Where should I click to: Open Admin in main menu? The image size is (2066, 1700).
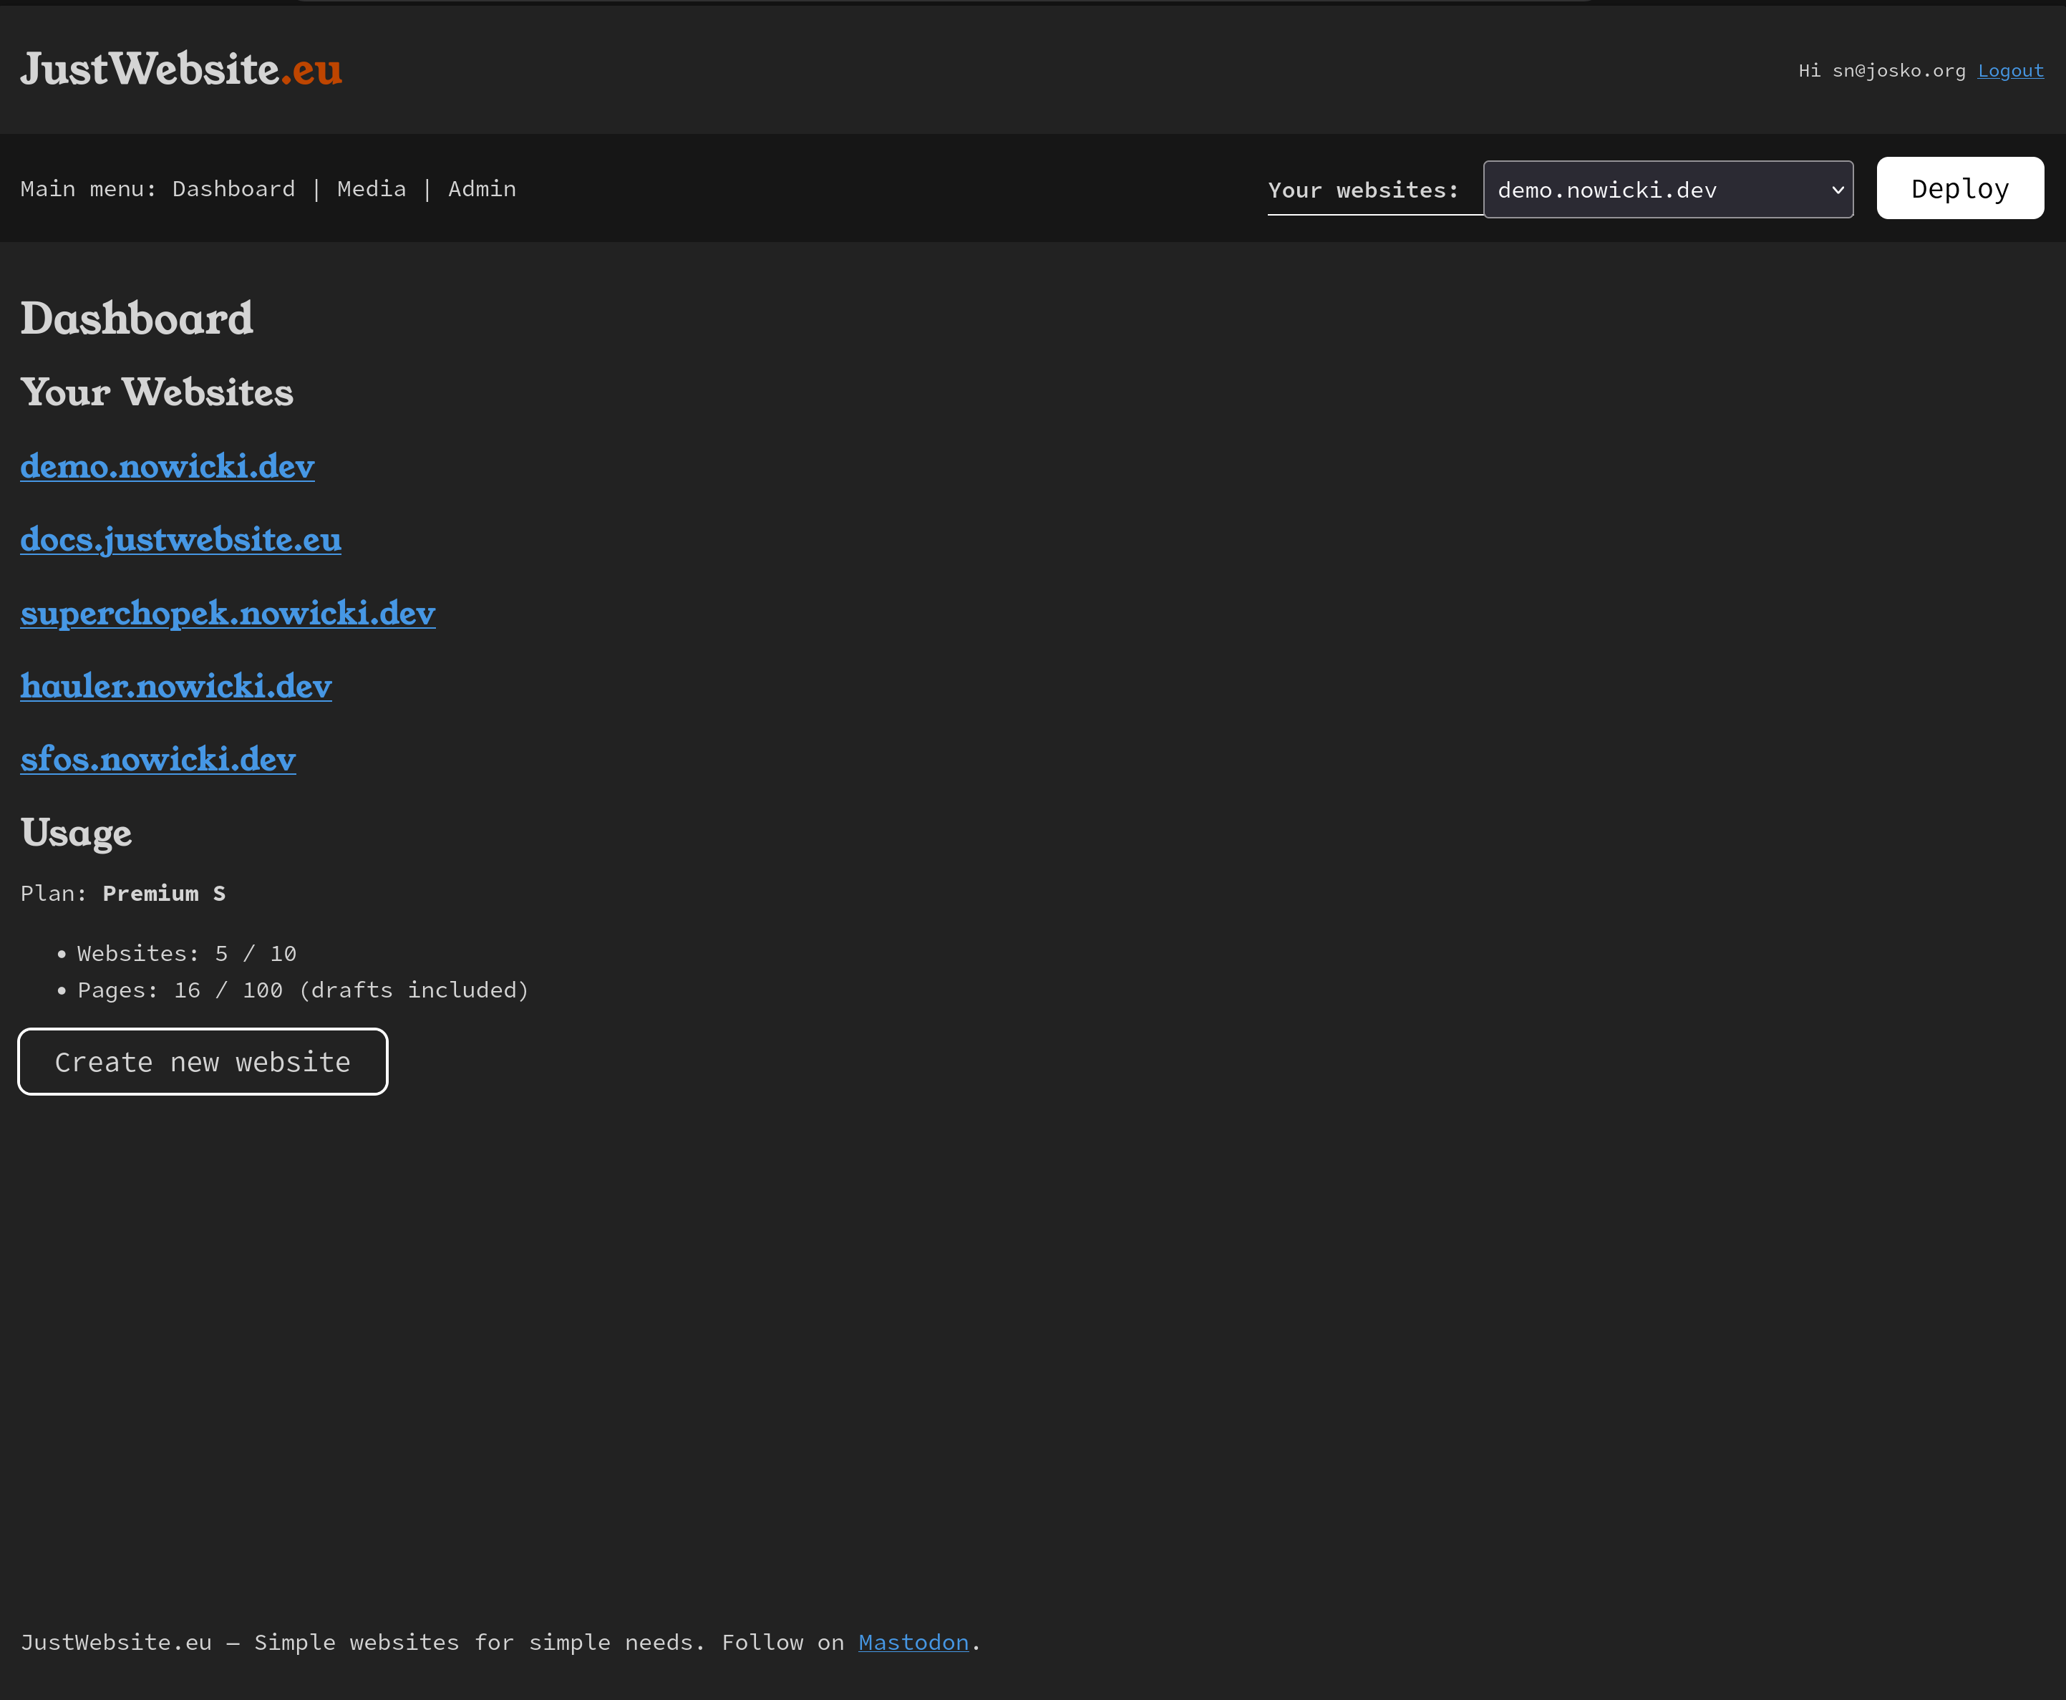pyautogui.click(x=482, y=188)
